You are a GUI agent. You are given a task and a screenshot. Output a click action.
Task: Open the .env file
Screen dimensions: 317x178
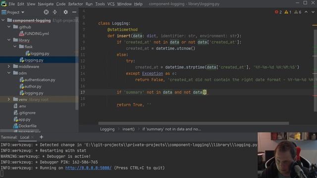point(20,106)
